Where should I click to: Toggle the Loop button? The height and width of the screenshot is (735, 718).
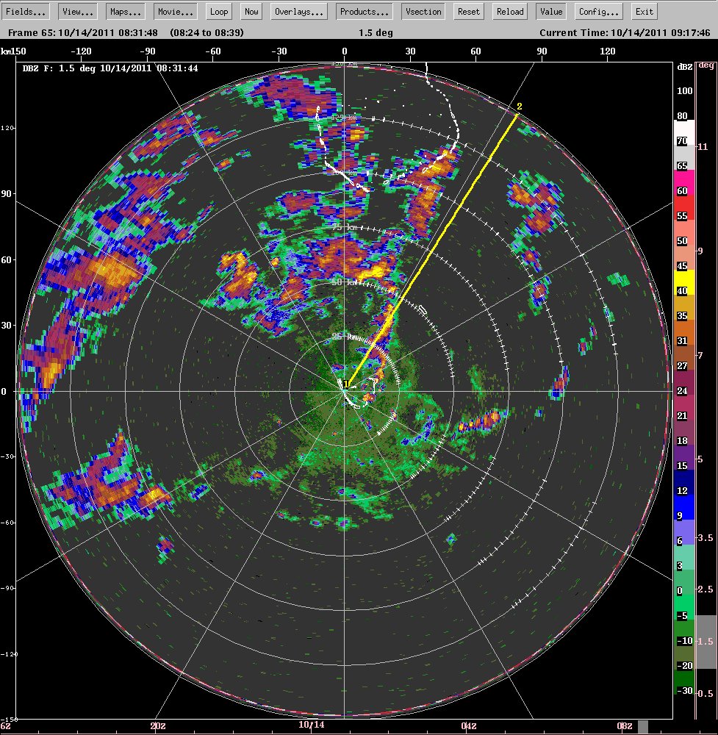tap(219, 12)
